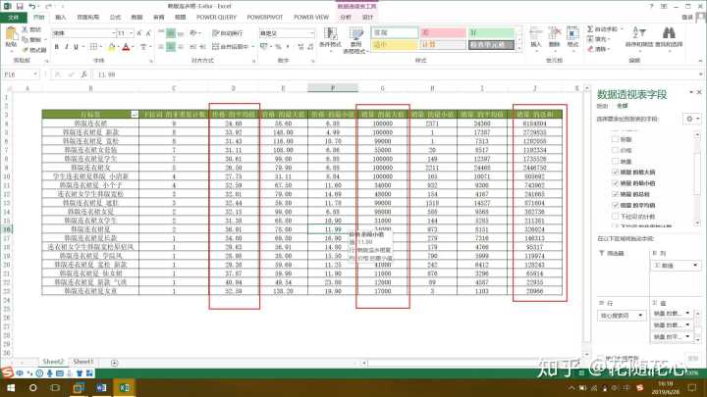The width and height of the screenshot is (707, 397).
Task: Undo the last action
Action: (31, 6)
